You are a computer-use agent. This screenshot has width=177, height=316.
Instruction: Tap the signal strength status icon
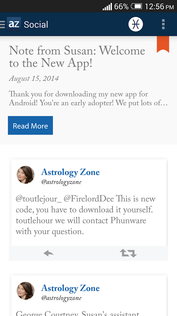(107, 7)
